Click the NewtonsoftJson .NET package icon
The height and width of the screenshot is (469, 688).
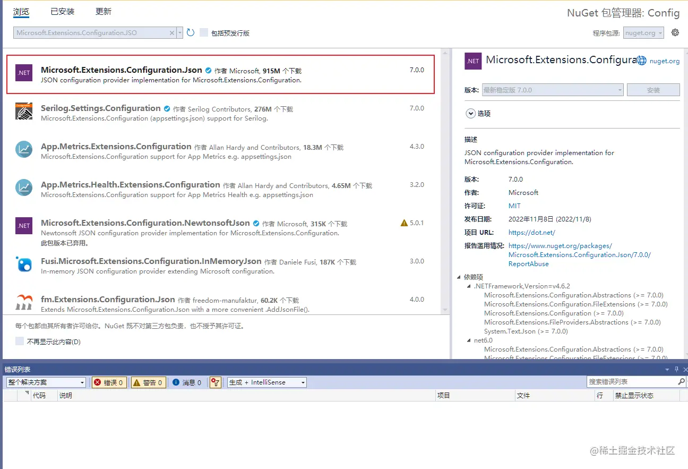24,226
